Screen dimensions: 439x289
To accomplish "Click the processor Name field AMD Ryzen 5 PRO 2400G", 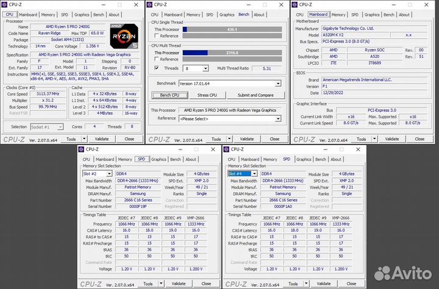I will 68,27.
